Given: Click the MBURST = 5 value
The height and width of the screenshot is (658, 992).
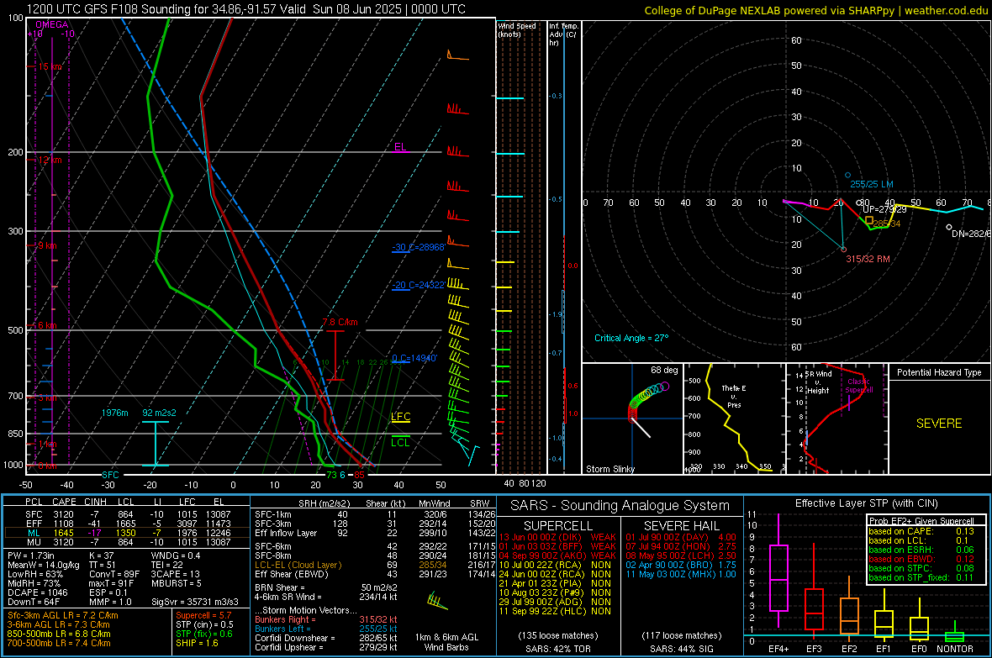Looking at the screenshot, I should point(177,583).
